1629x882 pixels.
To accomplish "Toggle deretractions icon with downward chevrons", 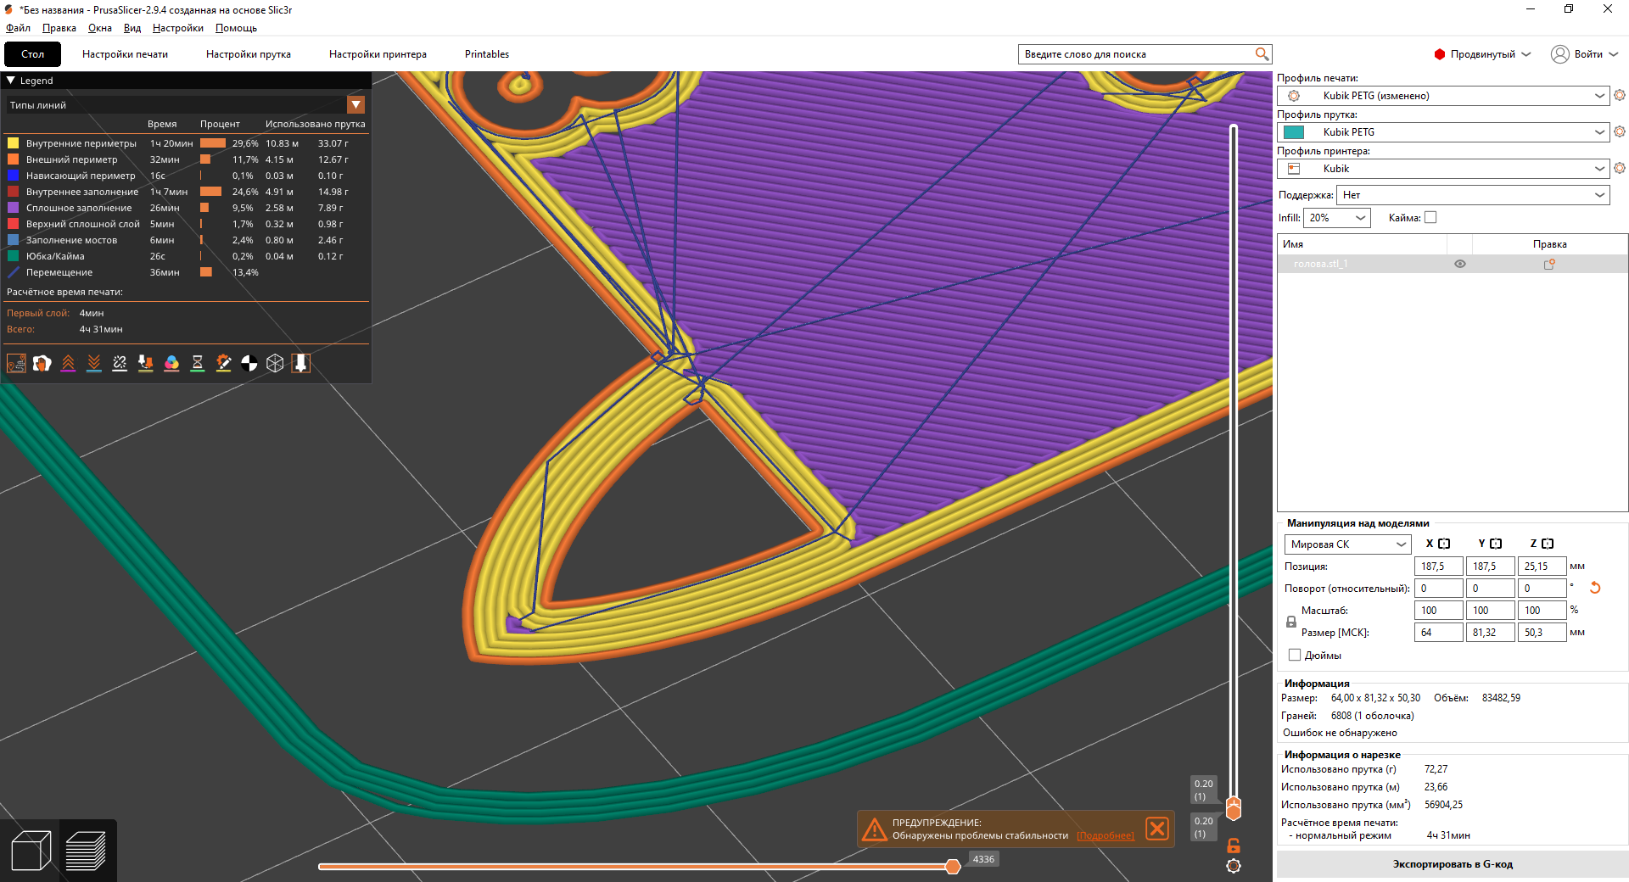I will coord(94,364).
